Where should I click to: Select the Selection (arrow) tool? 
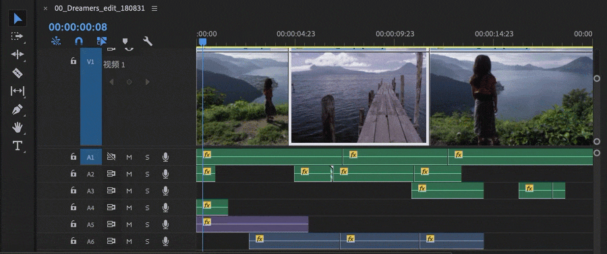tap(18, 19)
